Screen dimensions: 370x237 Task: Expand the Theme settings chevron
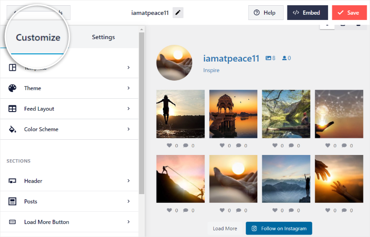128,88
